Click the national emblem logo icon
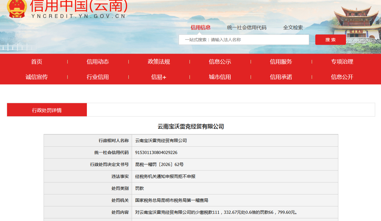 tap(17, 8)
